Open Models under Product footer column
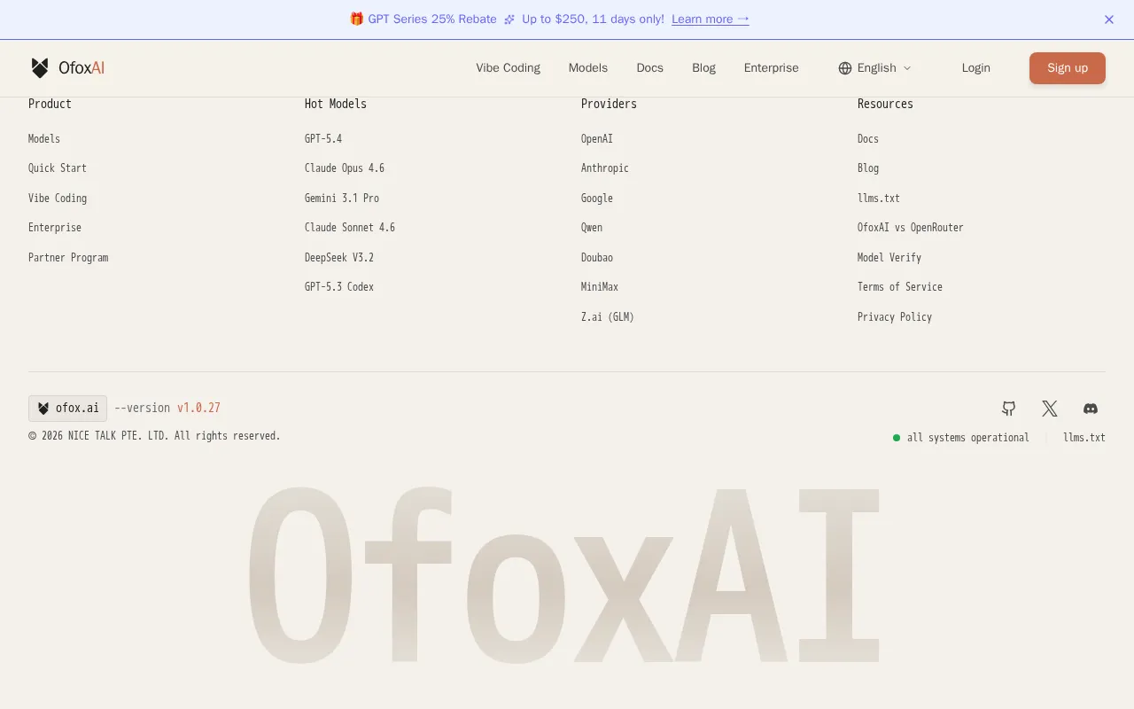1134x709 pixels. (44, 139)
